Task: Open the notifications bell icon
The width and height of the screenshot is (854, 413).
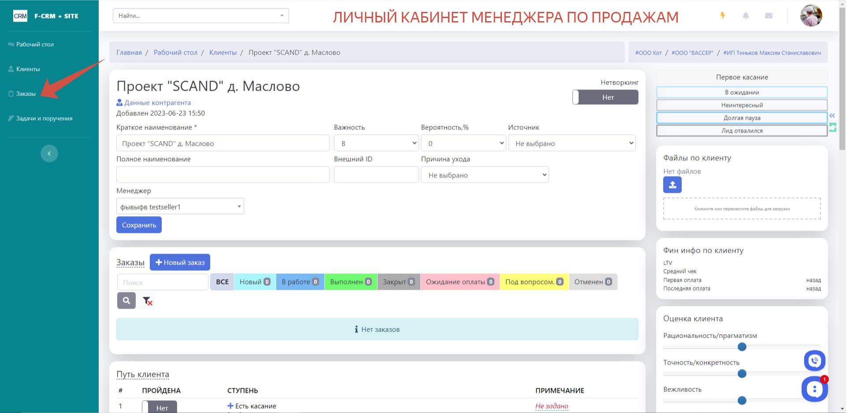Action: pos(746,15)
